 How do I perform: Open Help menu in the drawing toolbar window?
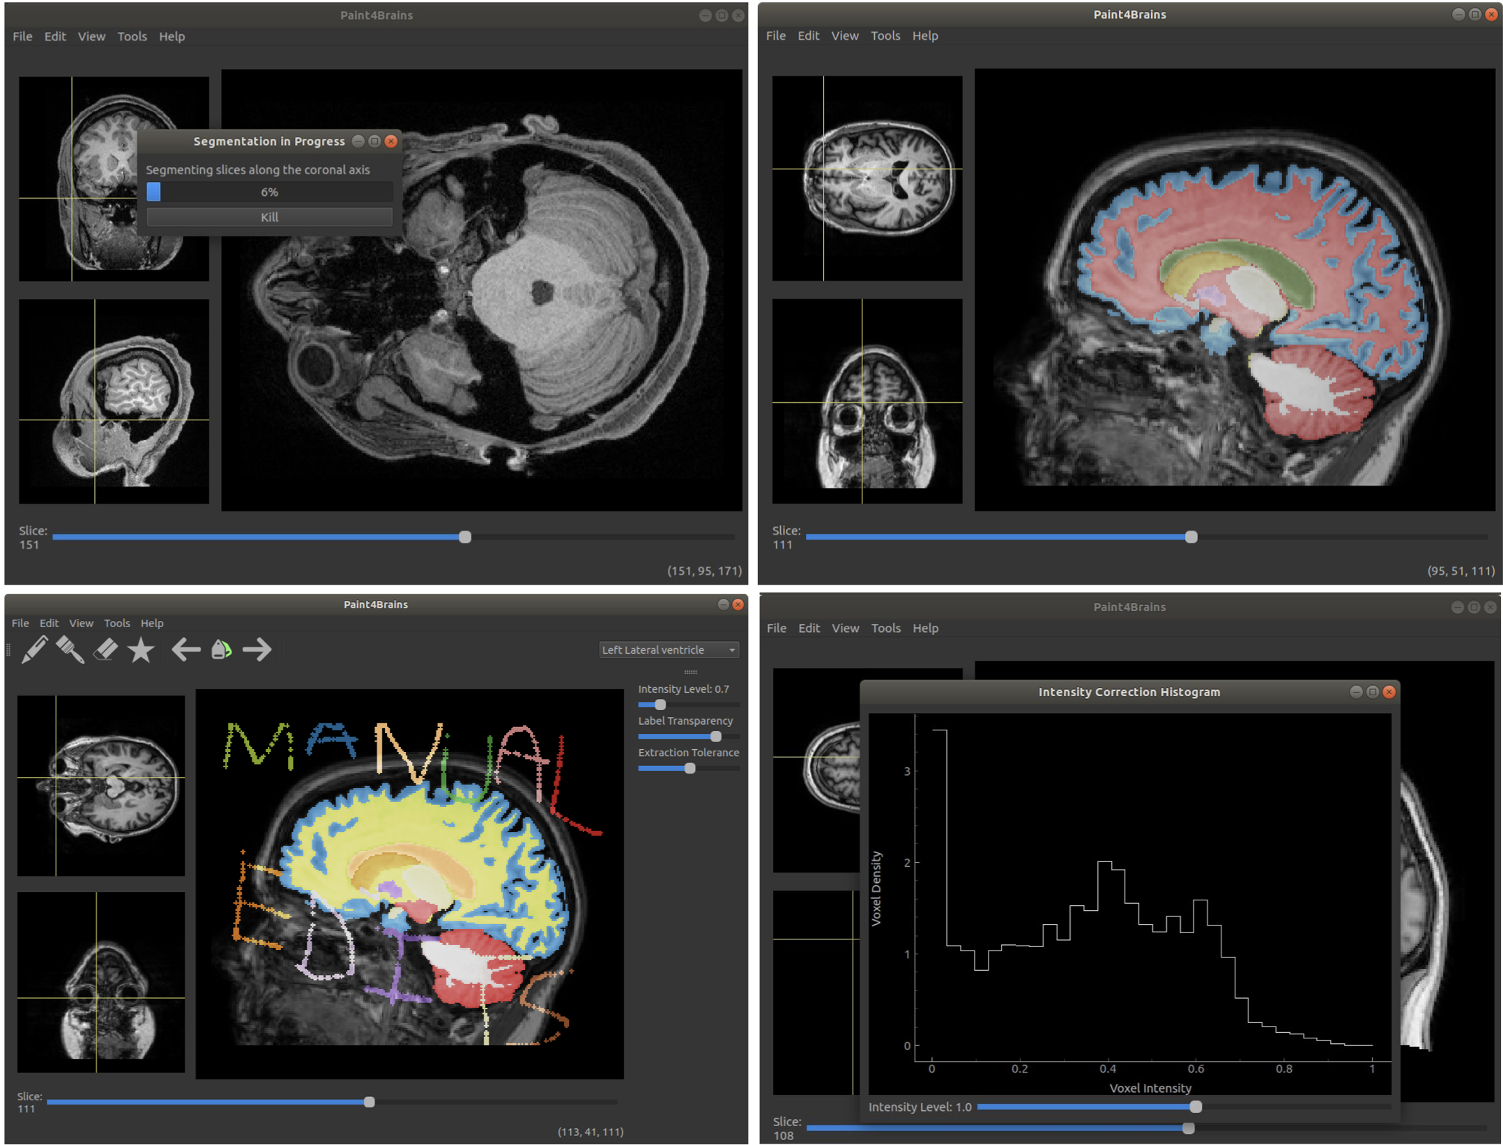(152, 623)
